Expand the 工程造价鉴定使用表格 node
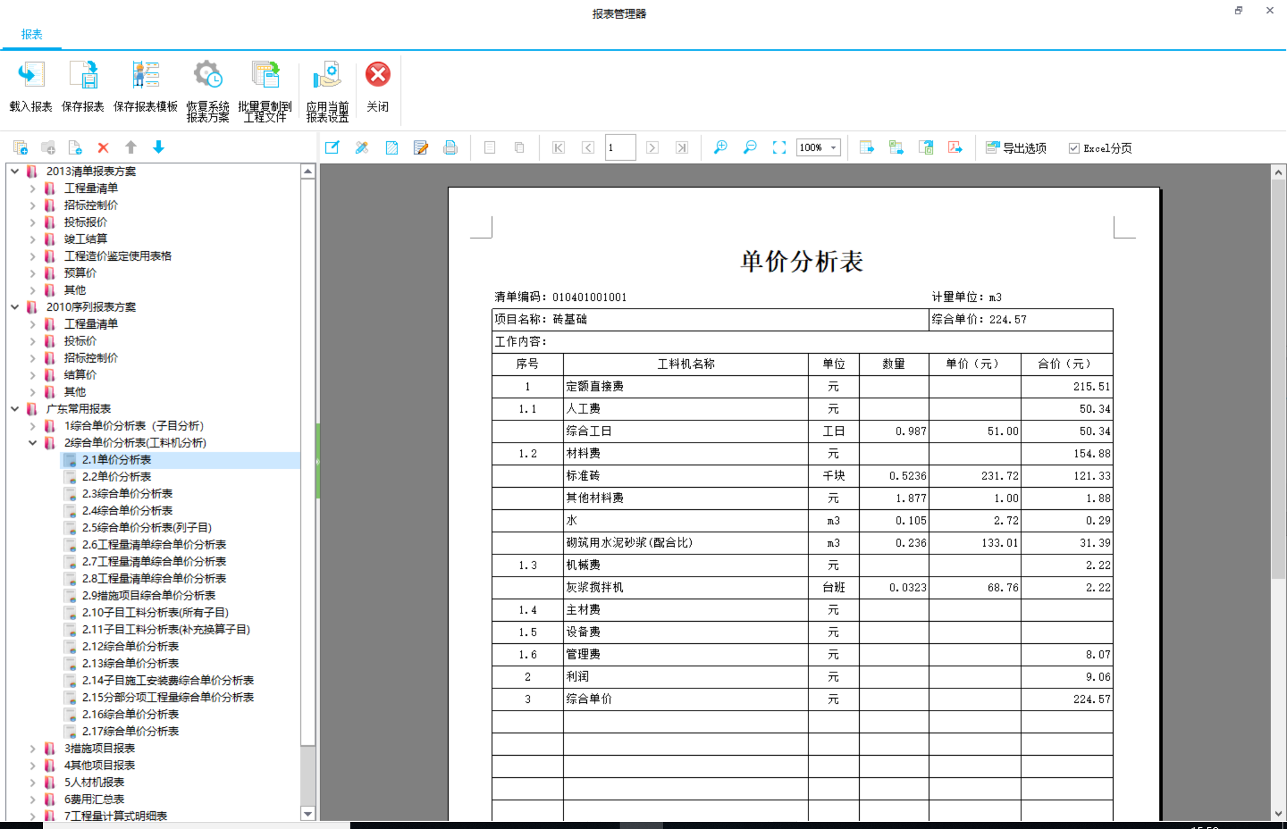This screenshot has width=1287, height=829. 33,256
